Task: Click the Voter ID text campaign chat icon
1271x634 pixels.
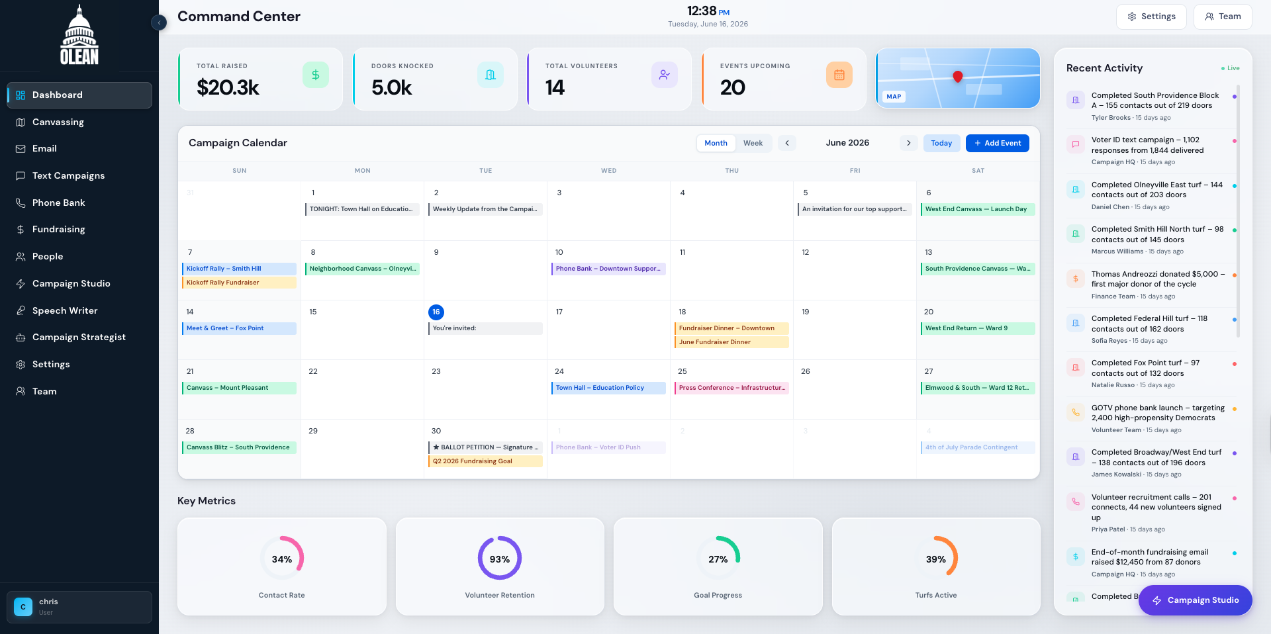Action: click(x=1076, y=144)
